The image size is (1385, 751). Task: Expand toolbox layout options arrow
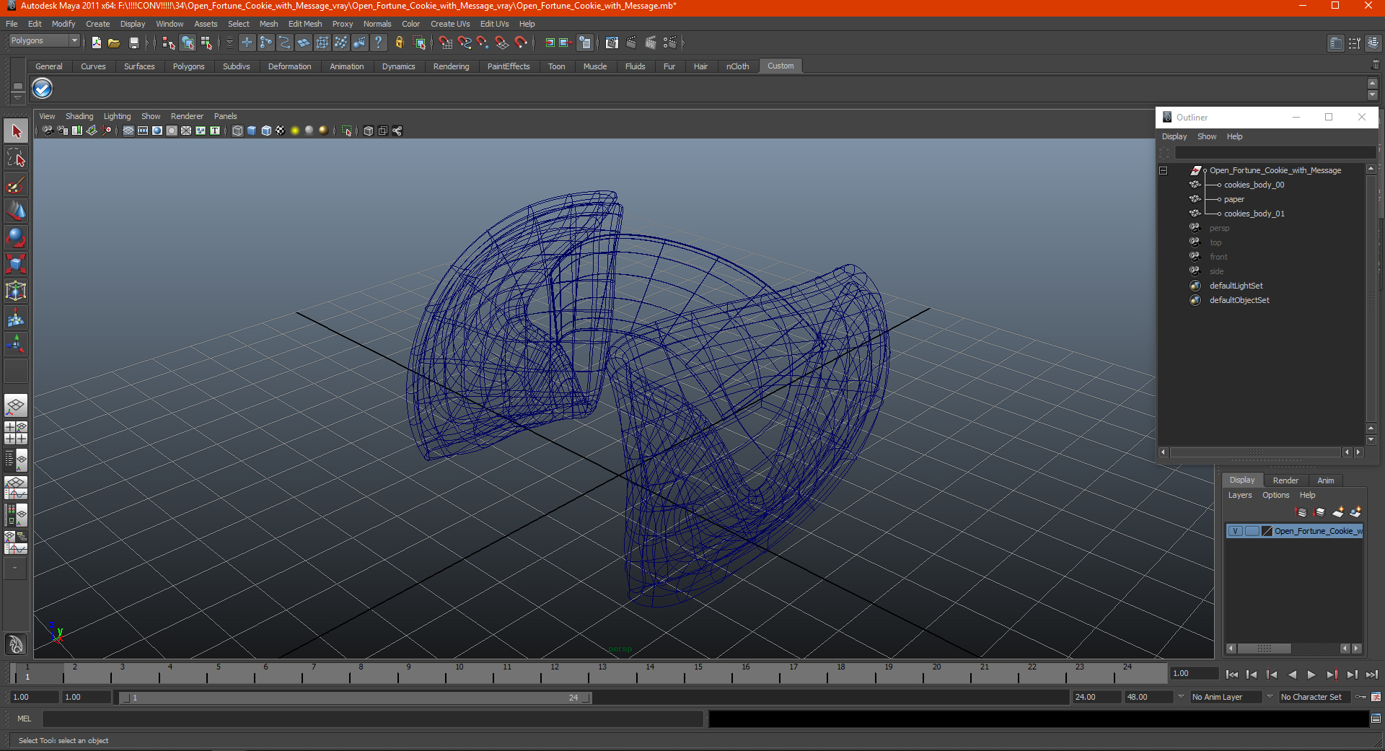click(x=14, y=568)
